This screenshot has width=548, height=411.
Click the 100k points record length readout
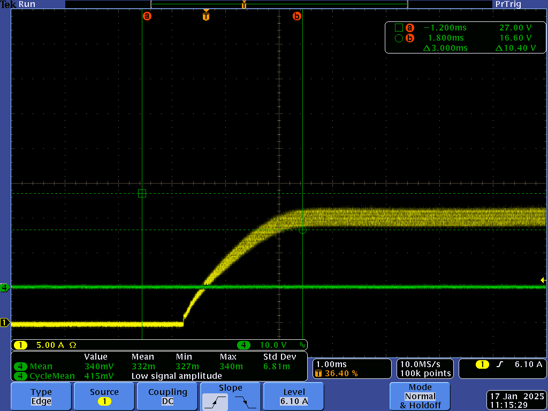pyautogui.click(x=425, y=373)
